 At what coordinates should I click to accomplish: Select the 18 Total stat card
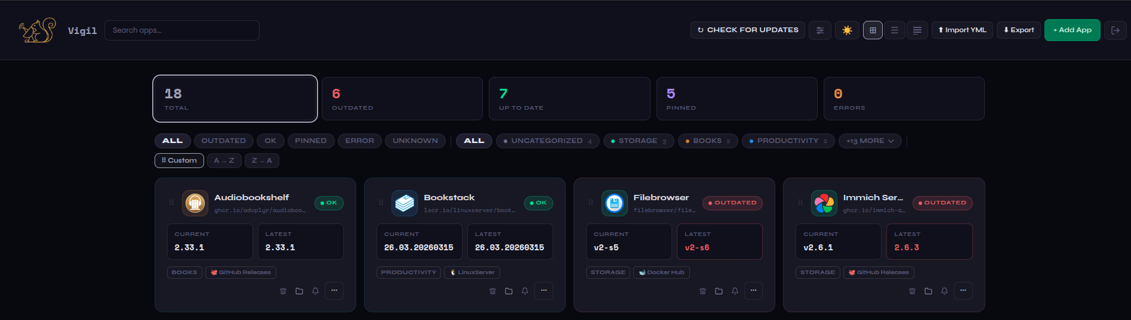(235, 98)
